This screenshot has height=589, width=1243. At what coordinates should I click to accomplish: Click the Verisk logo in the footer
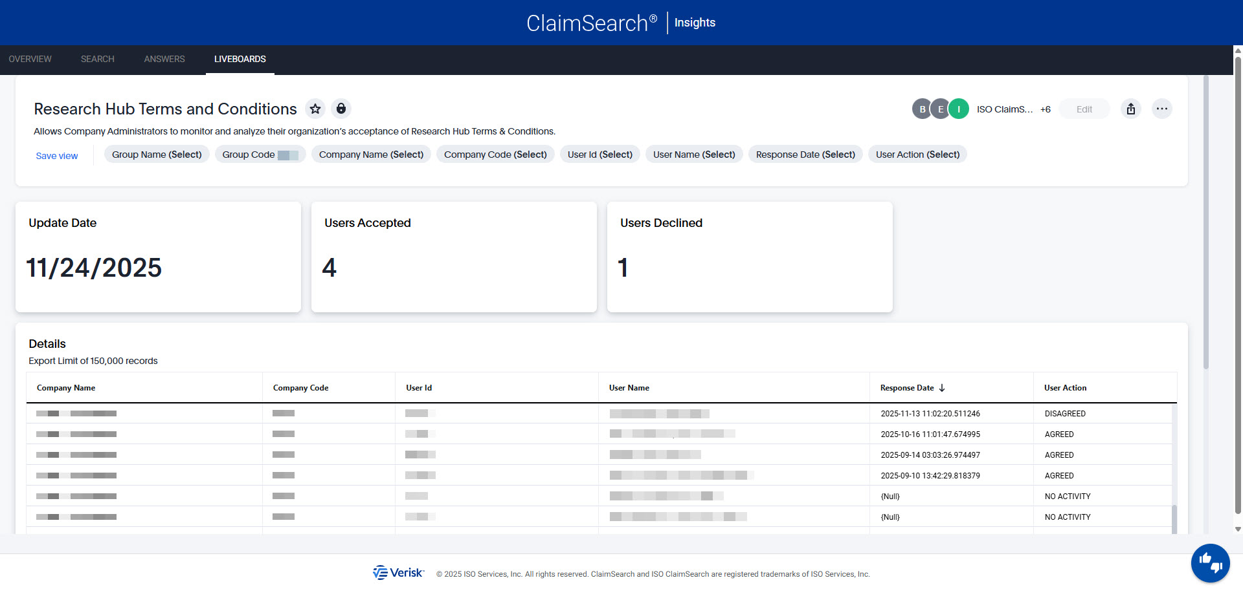point(398,573)
